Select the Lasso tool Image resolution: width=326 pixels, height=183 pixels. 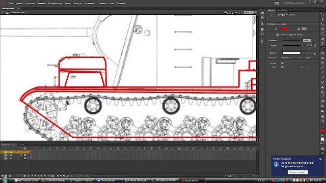pyautogui.click(x=322, y=34)
